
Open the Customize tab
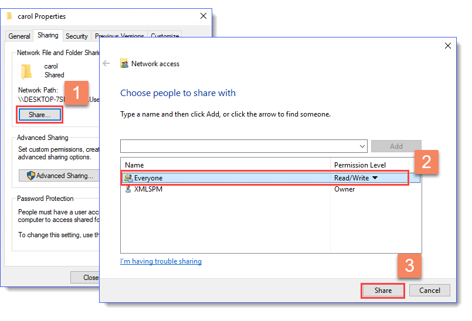pos(165,36)
